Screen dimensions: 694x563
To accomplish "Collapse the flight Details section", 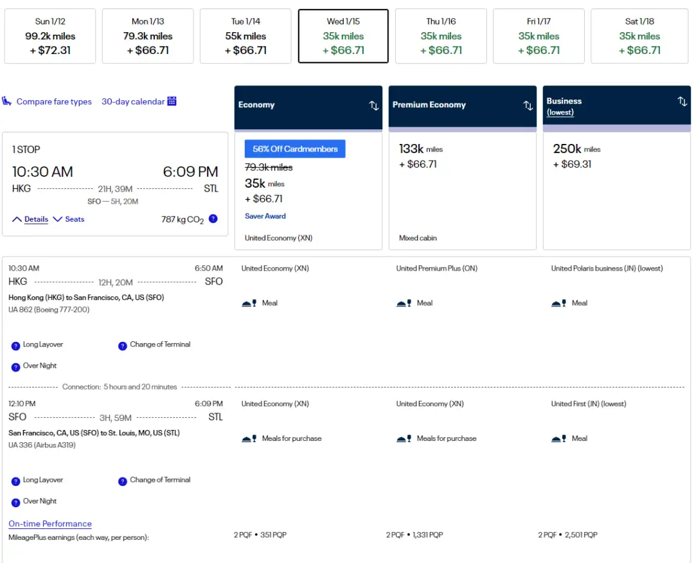I will [x=30, y=219].
